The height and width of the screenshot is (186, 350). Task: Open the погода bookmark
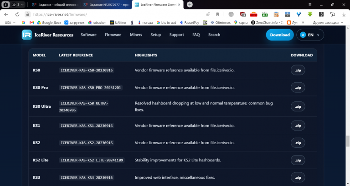click(x=145, y=22)
